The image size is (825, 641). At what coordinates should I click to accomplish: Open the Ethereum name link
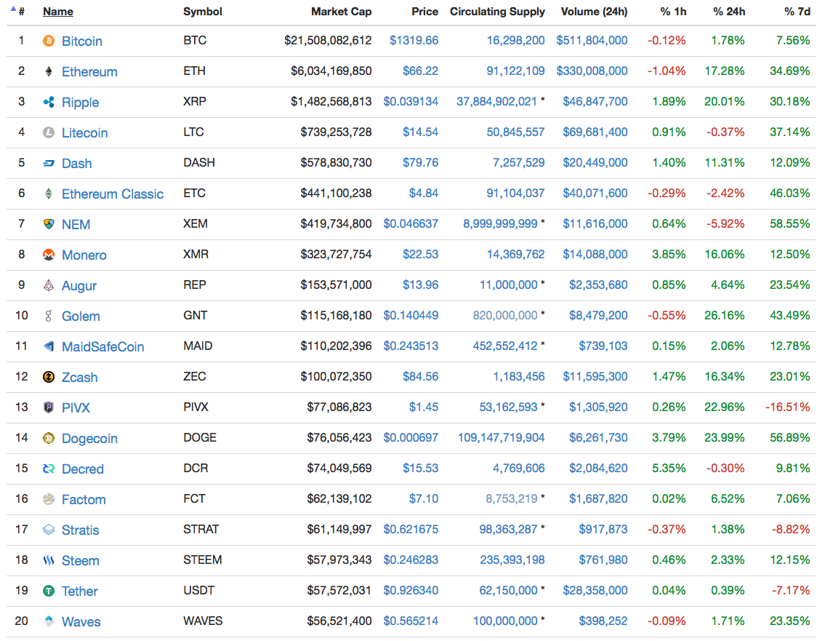click(89, 71)
